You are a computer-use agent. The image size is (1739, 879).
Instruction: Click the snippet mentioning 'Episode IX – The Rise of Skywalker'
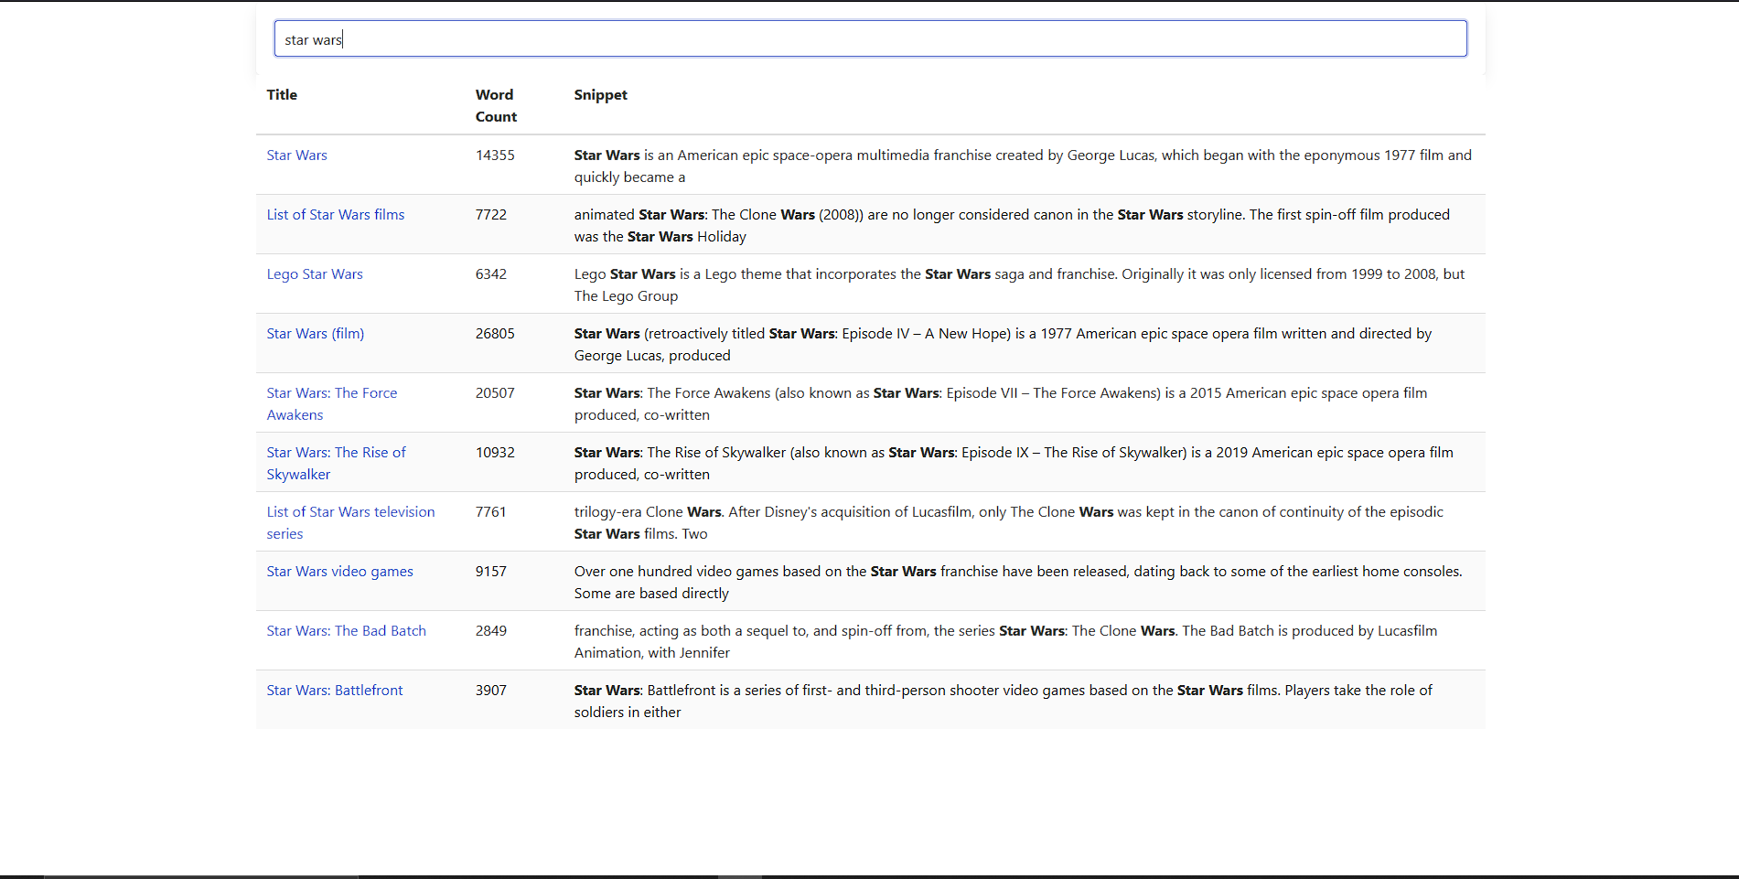point(1014,464)
